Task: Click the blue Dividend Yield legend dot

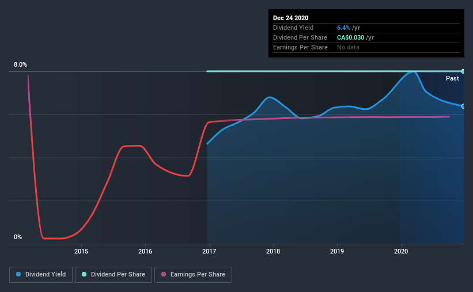Action: (18, 274)
